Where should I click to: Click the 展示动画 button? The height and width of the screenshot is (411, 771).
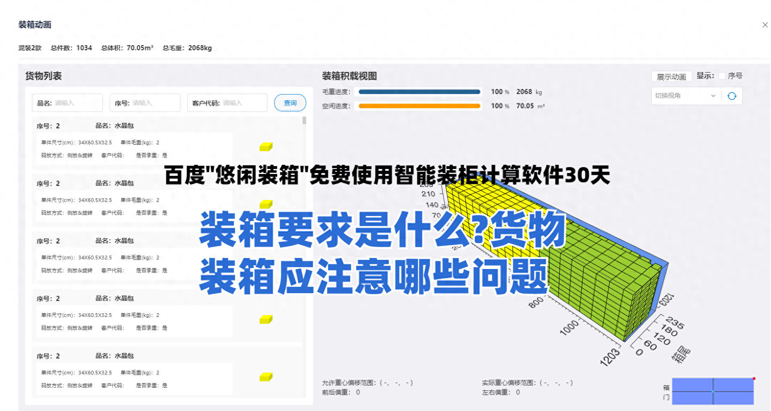click(x=671, y=76)
